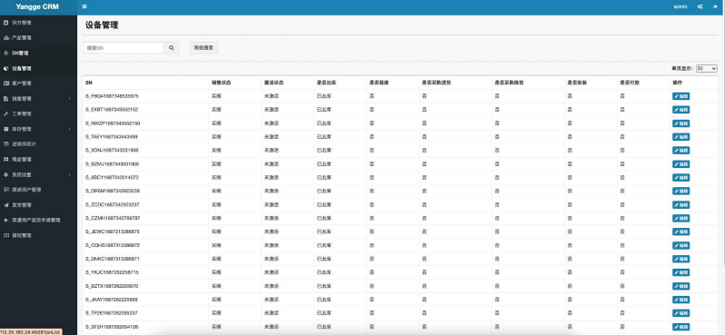Click the 高级搜索 button
The image size is (725, 335).
(204, 47)
